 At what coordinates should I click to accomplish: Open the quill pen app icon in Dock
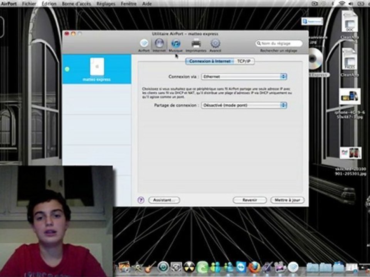pyautogui.click(x=267, y=267)
